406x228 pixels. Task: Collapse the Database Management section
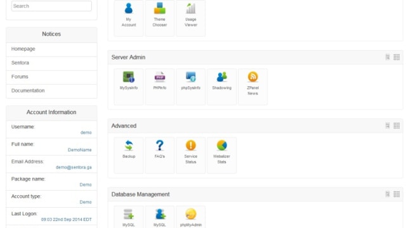click(388, 194)
